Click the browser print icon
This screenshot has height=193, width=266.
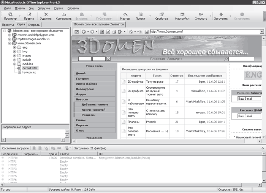click(x=114, y=31)
